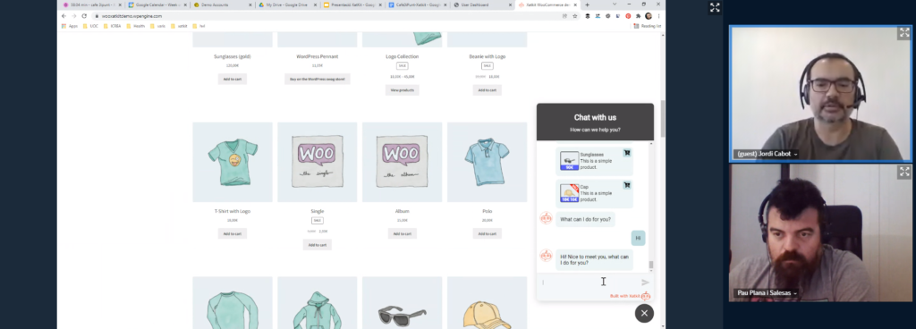Expand Pau Plana's video tile to fullscreen
The width and height of the screenshot is (916, 329).
click(903, 172)
